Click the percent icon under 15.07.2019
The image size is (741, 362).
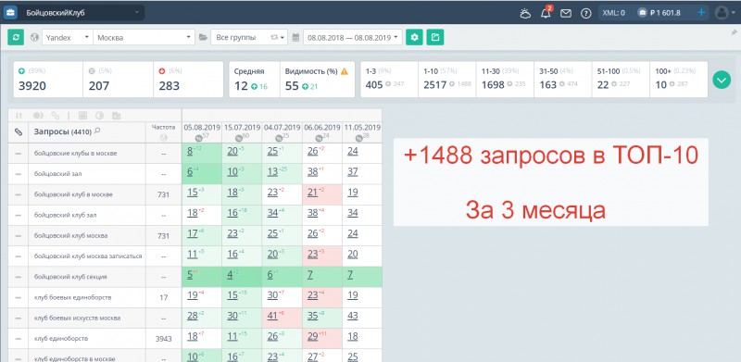(x=240, y=138)
